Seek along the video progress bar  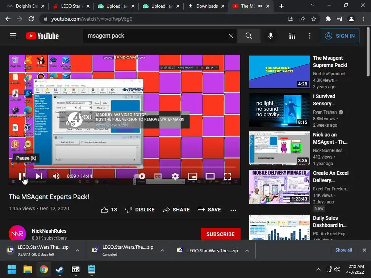[125, 167]
